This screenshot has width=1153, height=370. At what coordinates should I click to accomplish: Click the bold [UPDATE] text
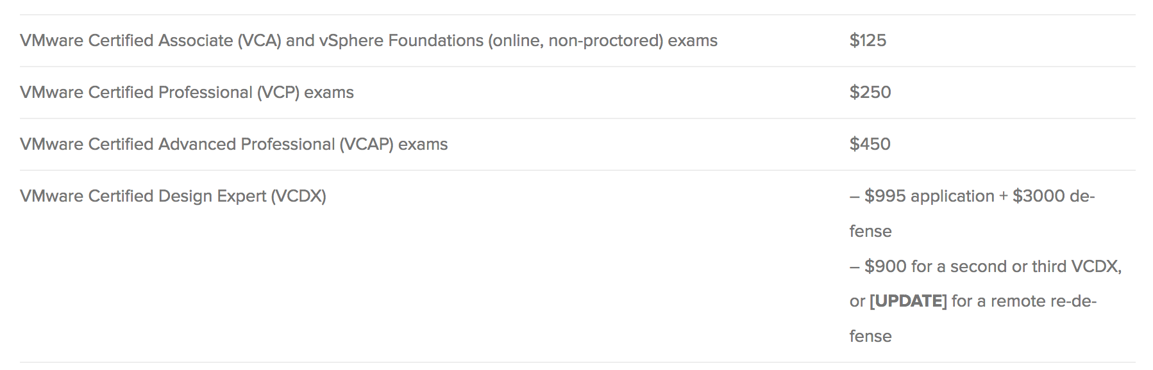point(908,301)
